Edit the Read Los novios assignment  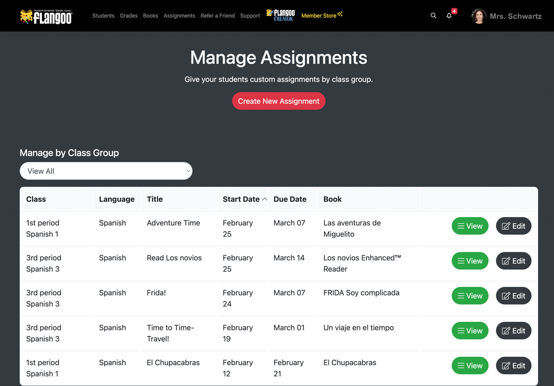[x=513, y=261]
